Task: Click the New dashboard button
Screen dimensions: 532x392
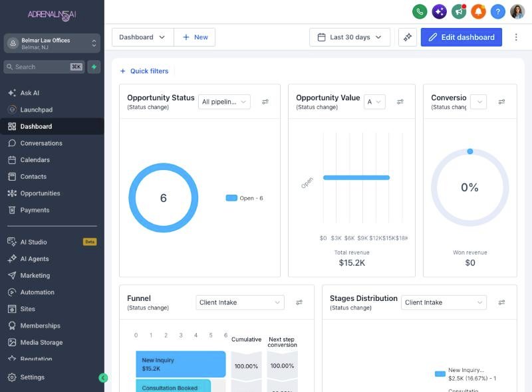Action: (195, 37)
